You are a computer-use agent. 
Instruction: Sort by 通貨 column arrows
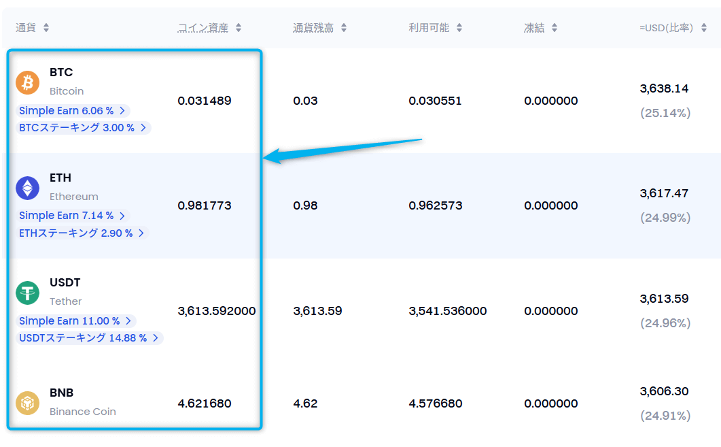click(46, 28)
